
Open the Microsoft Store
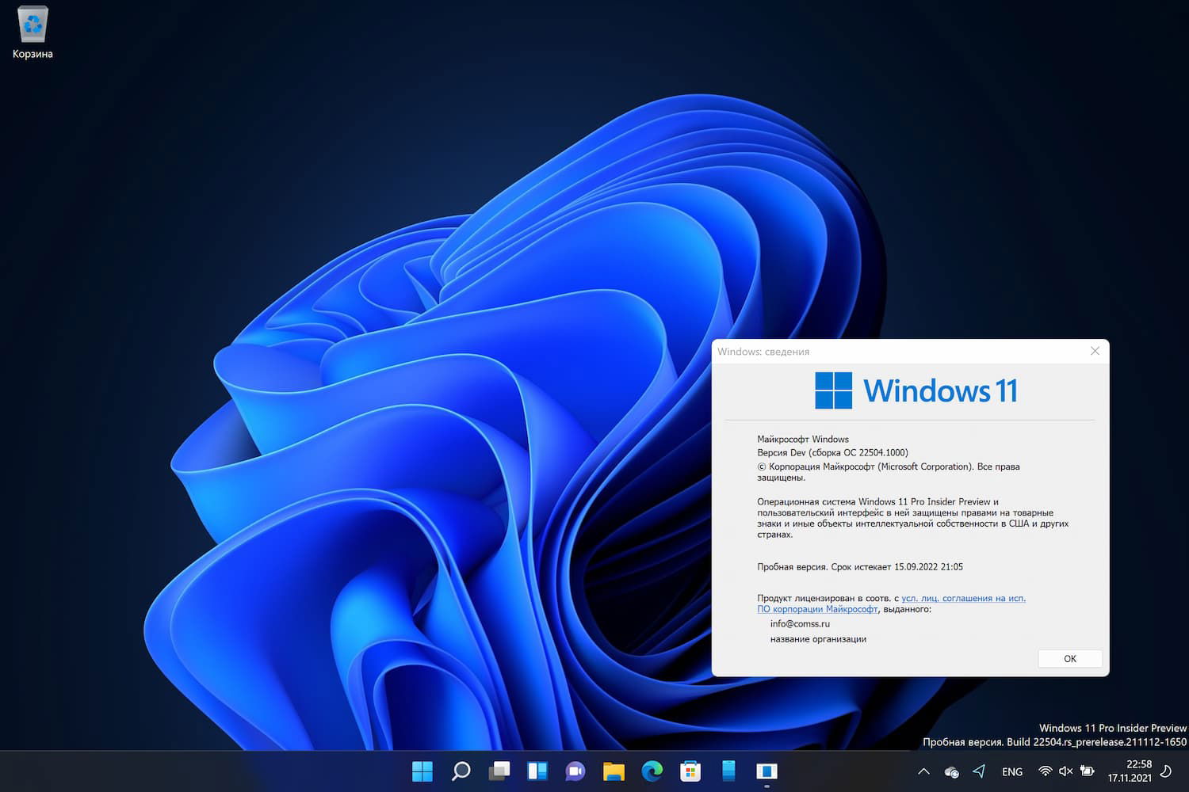[690, 771]
